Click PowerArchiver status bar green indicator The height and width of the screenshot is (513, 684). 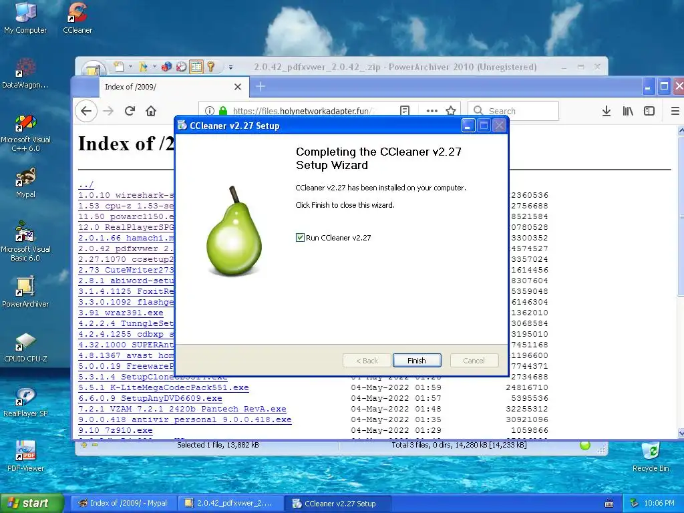pos(585,446)
